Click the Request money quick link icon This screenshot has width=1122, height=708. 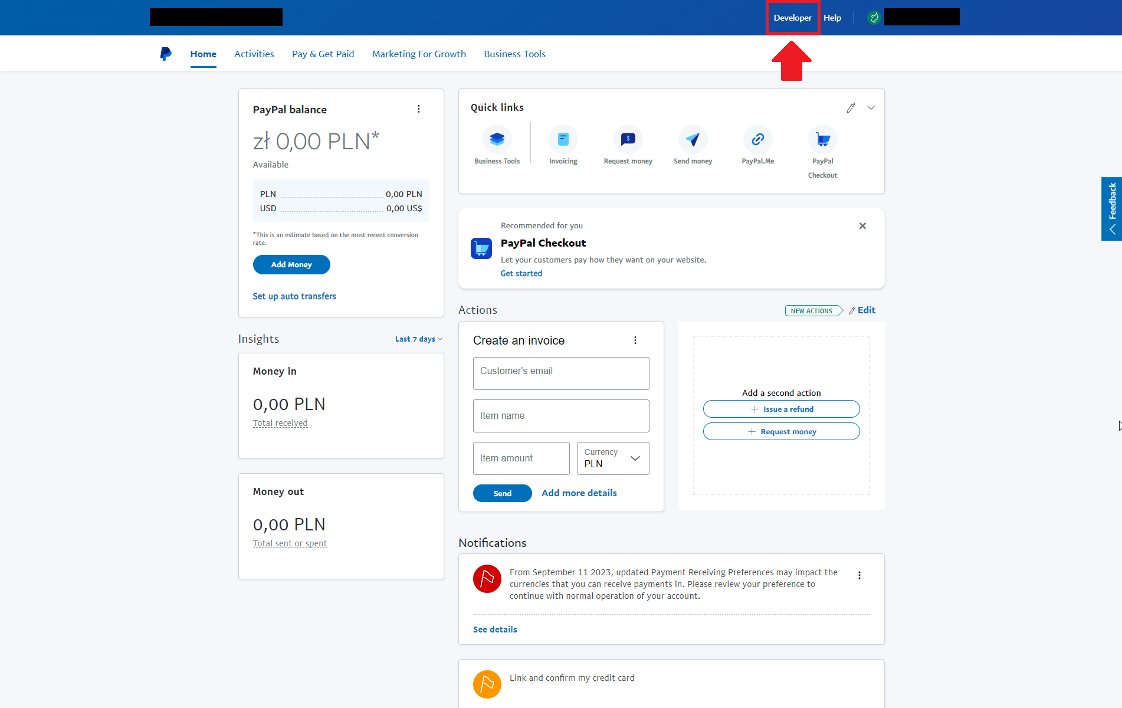[x=628, y=140]
